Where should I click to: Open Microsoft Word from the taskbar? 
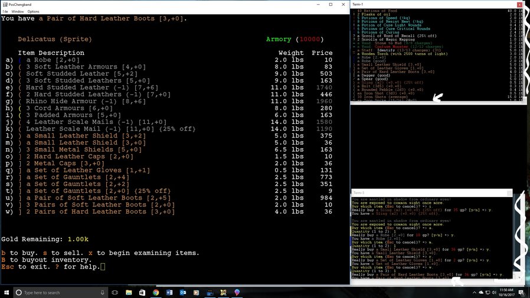tap(169, 292)
